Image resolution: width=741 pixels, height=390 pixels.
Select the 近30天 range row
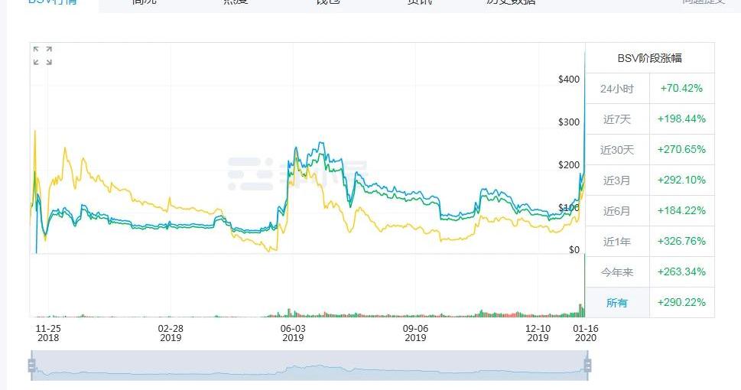(x=616, y=150)
